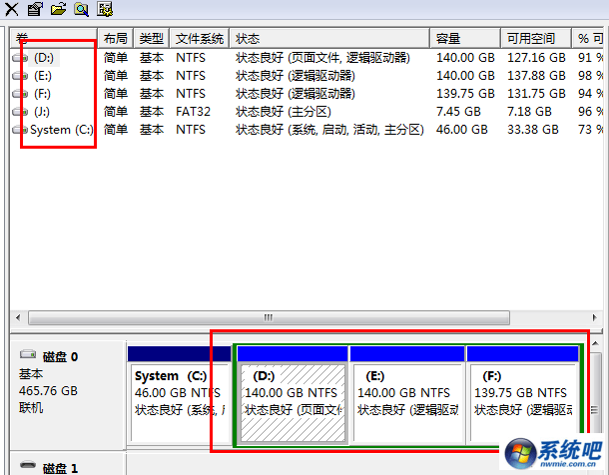Sort by the 文件系统 column header
Viewport: 609px width, 475px height.
point(200,38)
